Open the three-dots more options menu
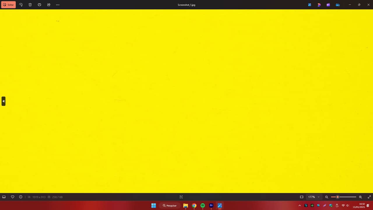The width and height of the screenshot is (373, 210). (58, 5)
